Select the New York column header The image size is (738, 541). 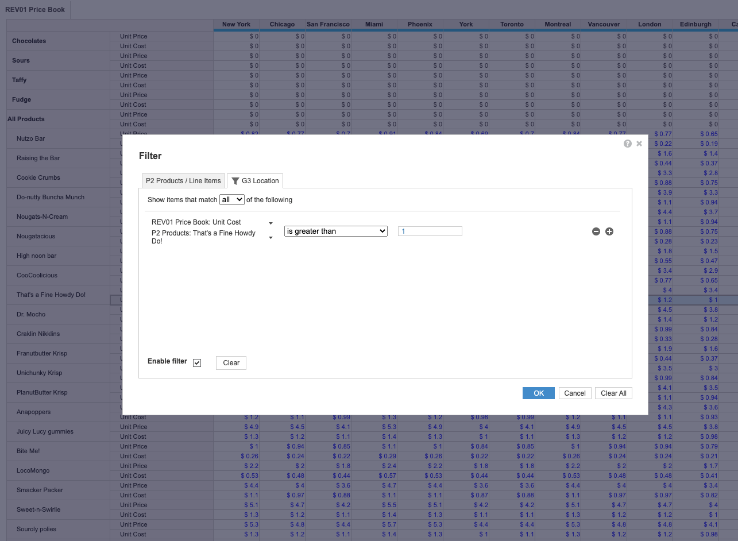pyautogui.click(x=236, y=24)
